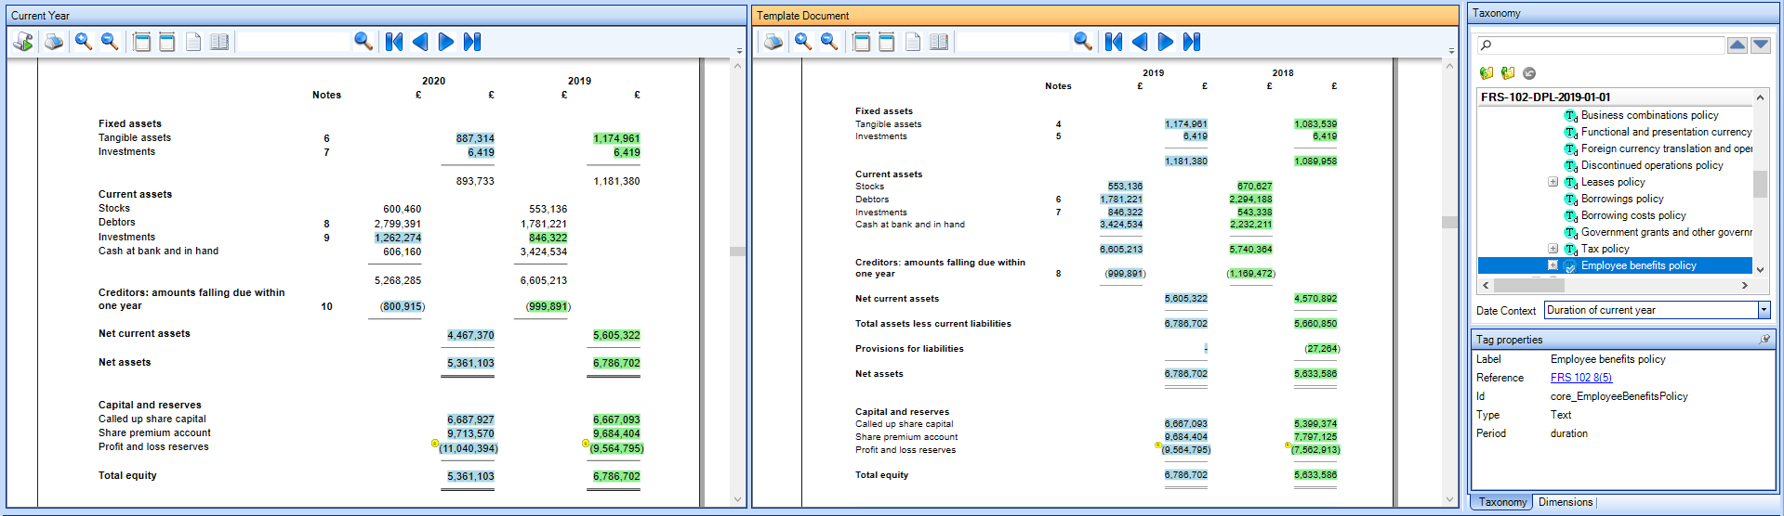The width and height of the screenshot is (1784, 516).
Task: Select Foreign currency translation tree item
Action: click(x=1666, y=148)
